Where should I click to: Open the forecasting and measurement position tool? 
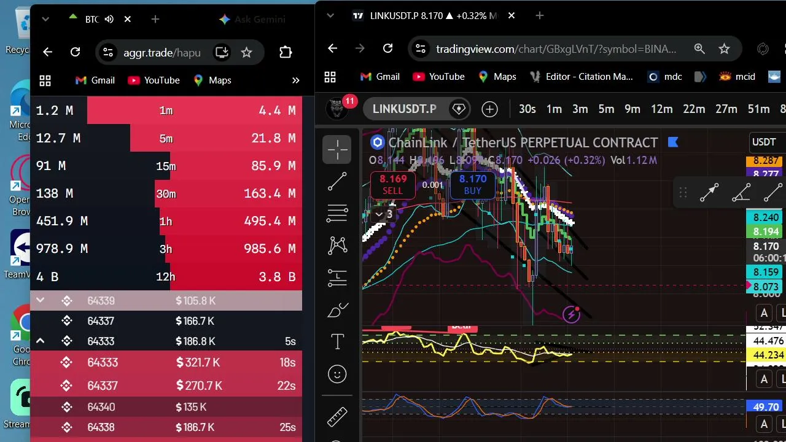point(337,277)
